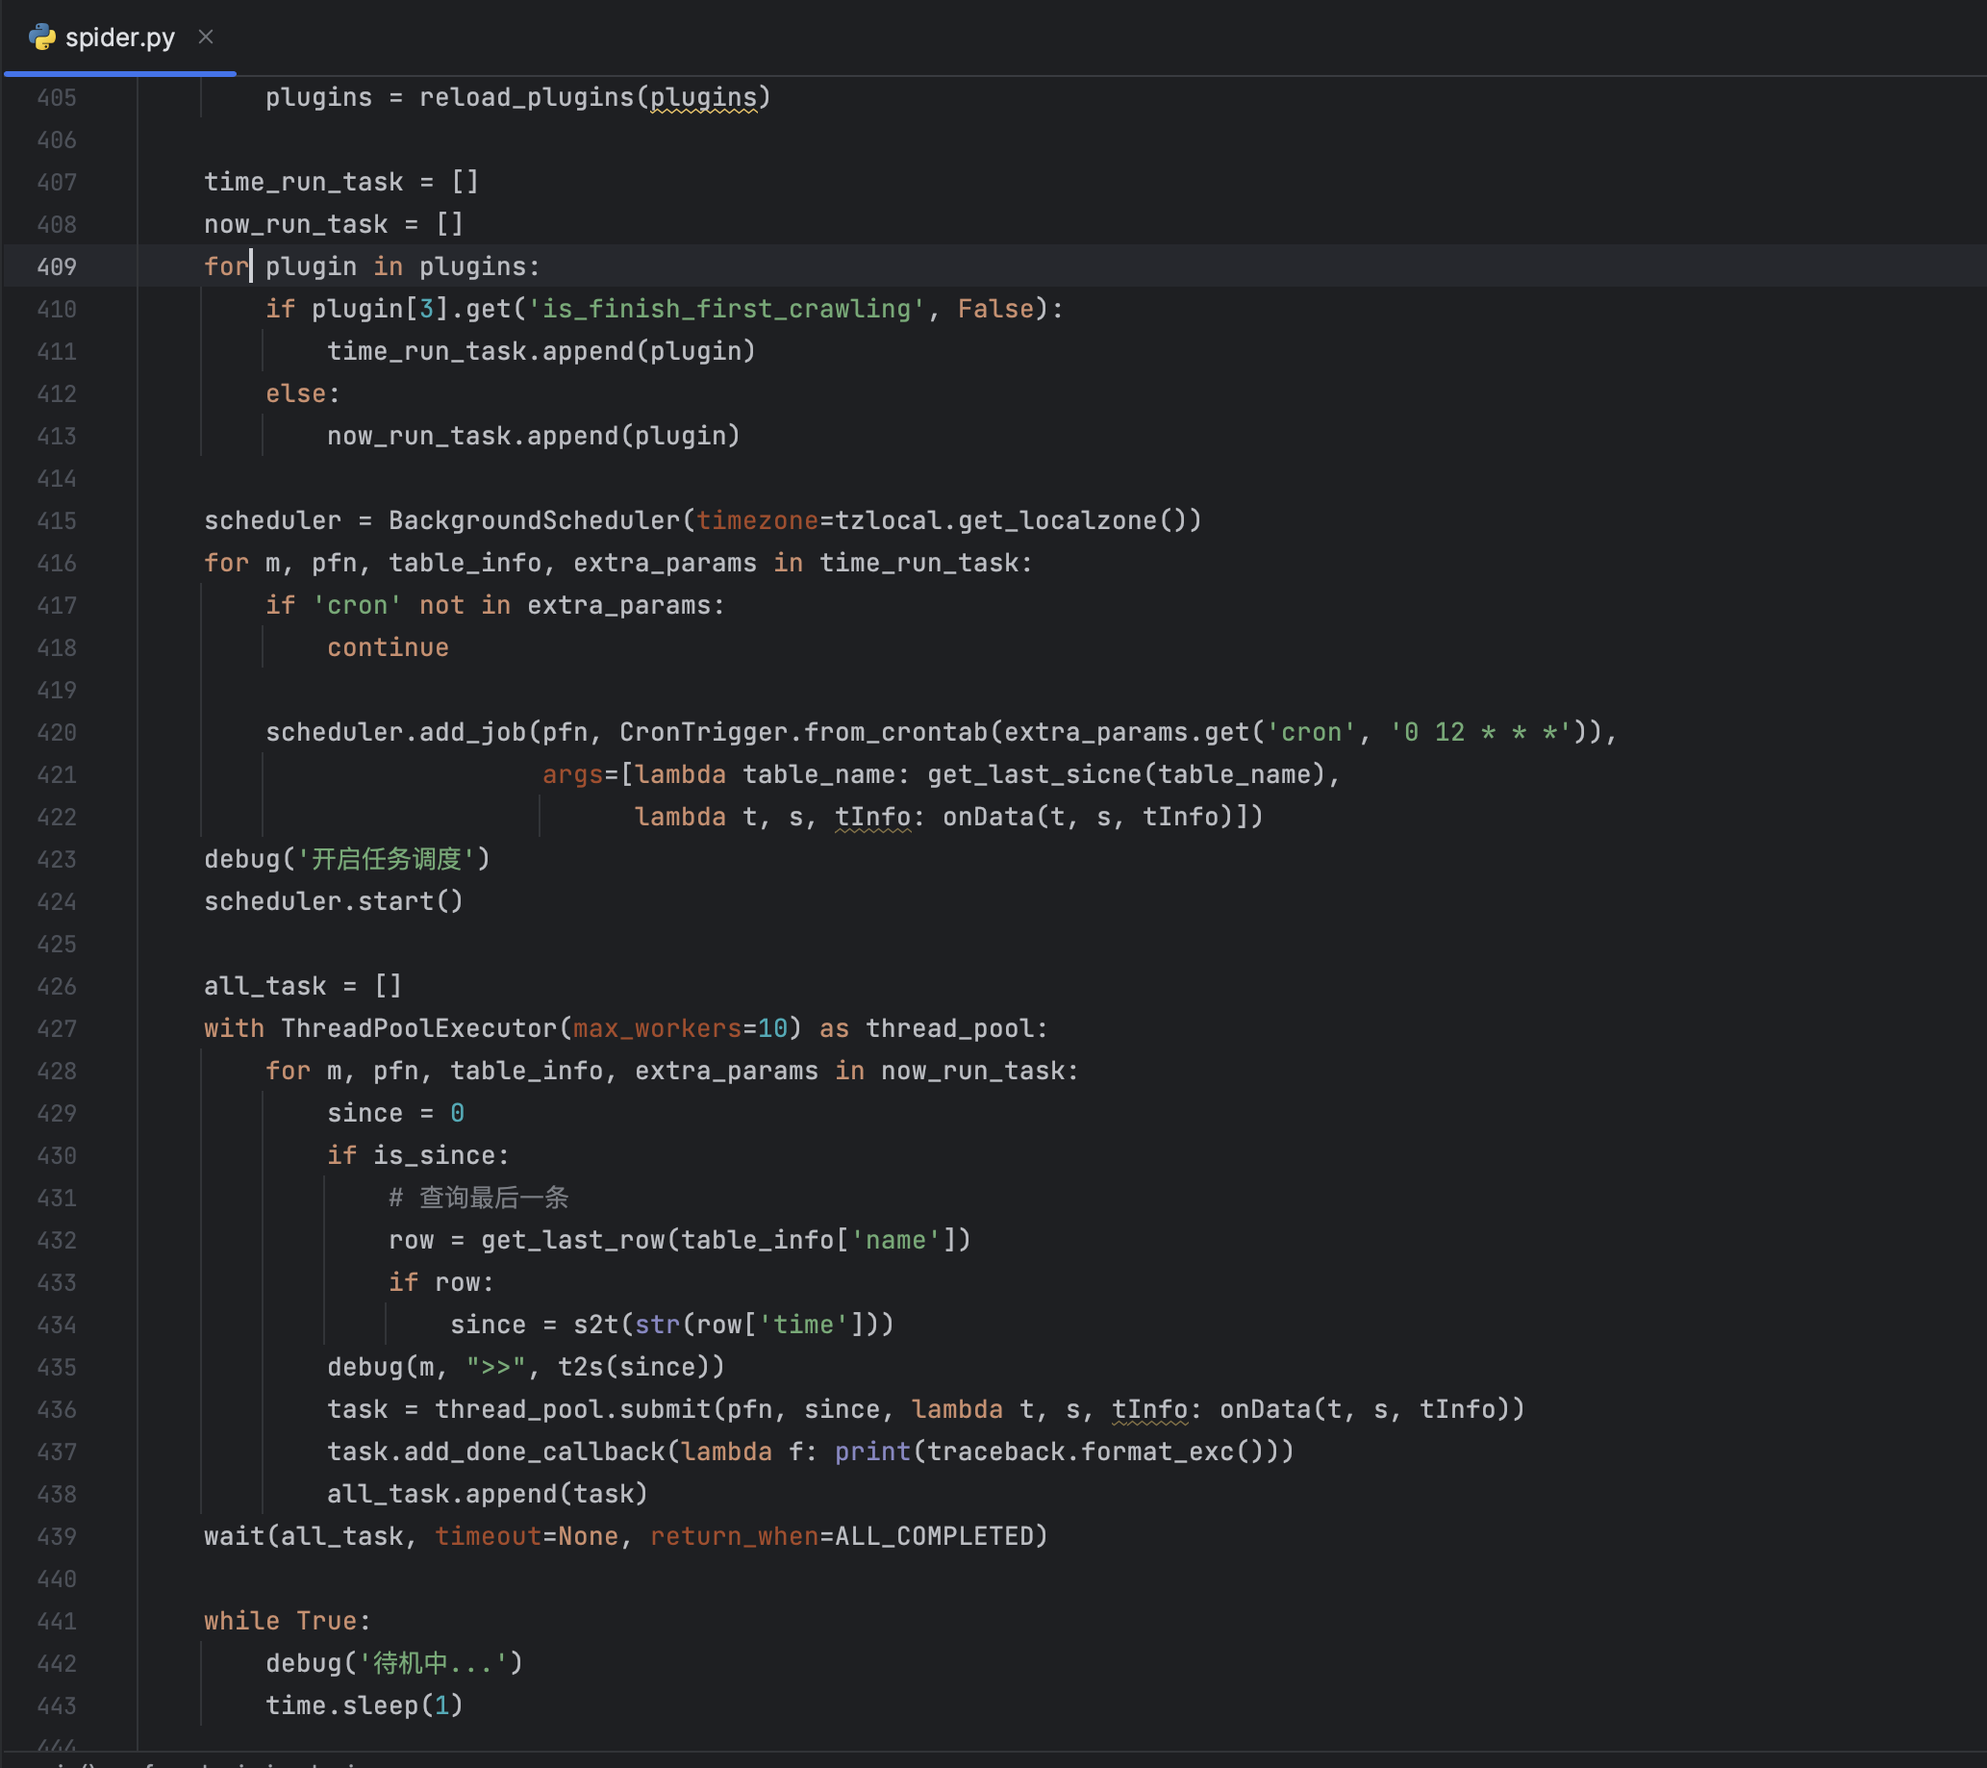Click 'get_last_row' function call
This screenshot has width=1987, height=1768.
572,1240
